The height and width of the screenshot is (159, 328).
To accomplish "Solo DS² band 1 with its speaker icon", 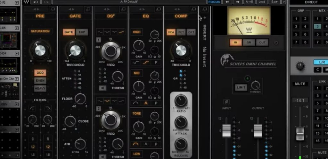I will pyautogui.click(x=102, y=88).
